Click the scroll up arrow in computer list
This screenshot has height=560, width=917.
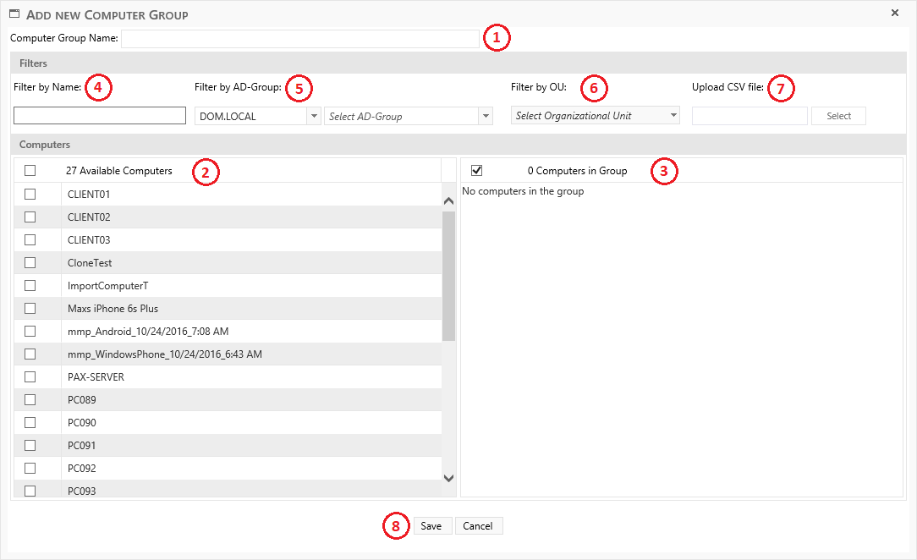click(448, 201)
